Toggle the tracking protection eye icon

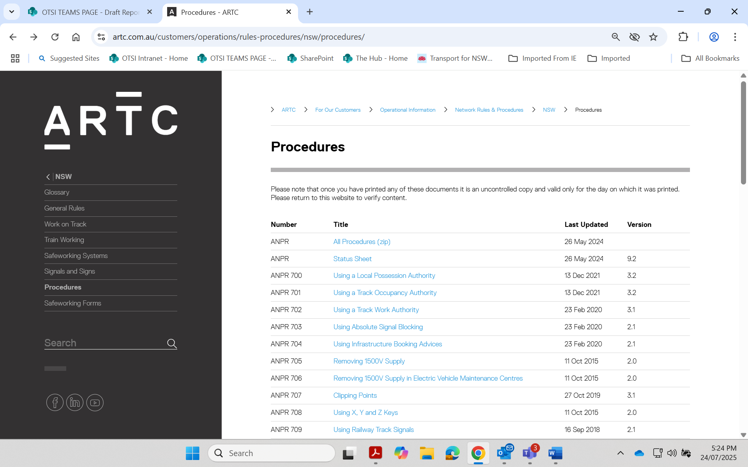point(635,37)
